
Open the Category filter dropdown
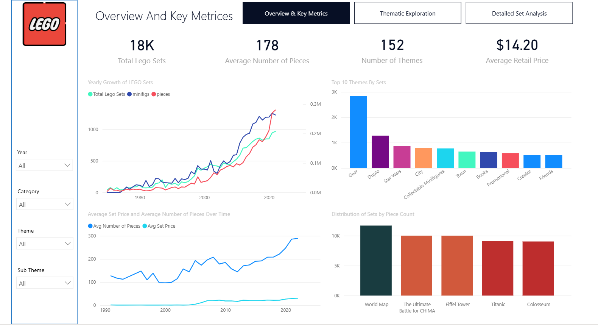pyautogui.click(x=45, y=204)
